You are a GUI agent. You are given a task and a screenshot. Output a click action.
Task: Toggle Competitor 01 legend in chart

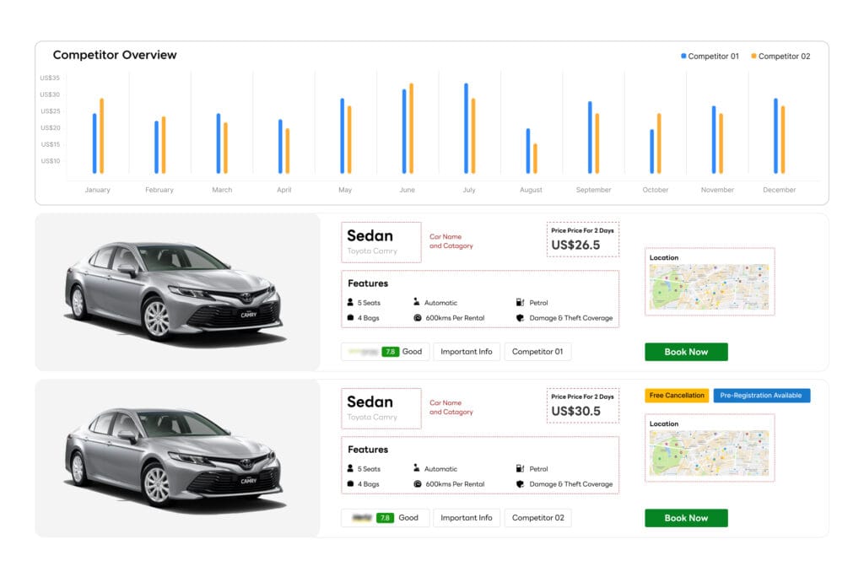point(710,57)
